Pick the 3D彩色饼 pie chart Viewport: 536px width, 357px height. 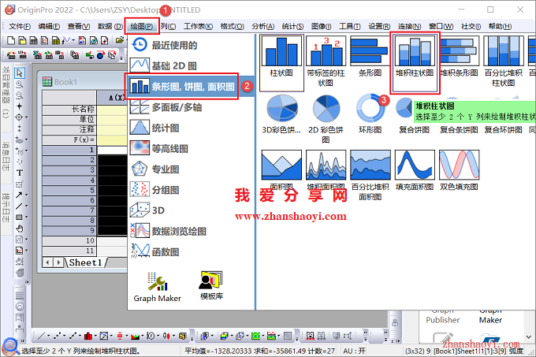[x=281, y=114]
